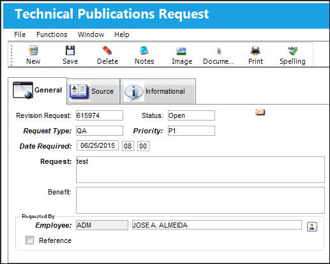Click the New toolbar icon
This screenshot has width=330, height=264.
click(x=33, y=50)
